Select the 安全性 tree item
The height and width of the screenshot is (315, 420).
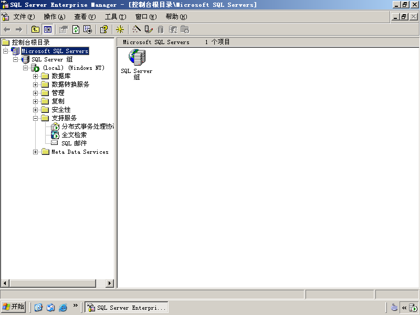click(61, 110)
